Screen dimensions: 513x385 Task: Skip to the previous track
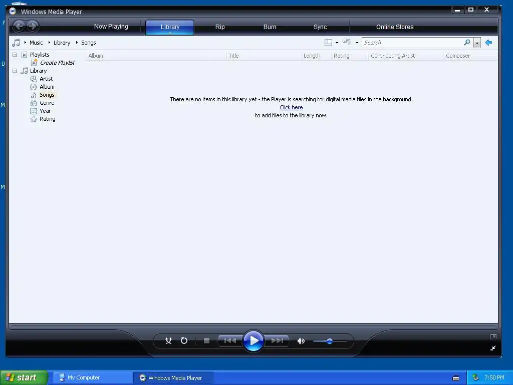point(230,341)
